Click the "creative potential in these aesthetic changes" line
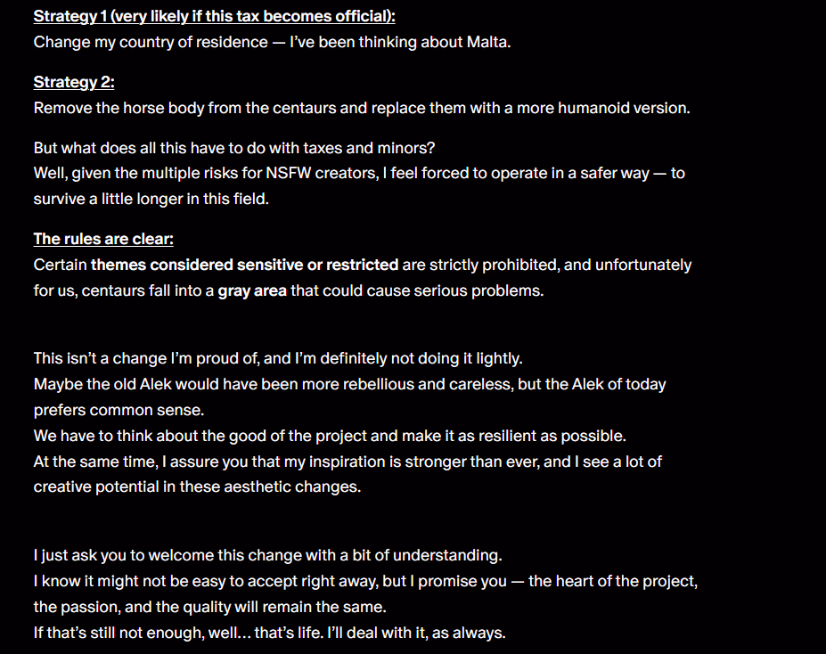Screen dimensions: 826x654 196,487
